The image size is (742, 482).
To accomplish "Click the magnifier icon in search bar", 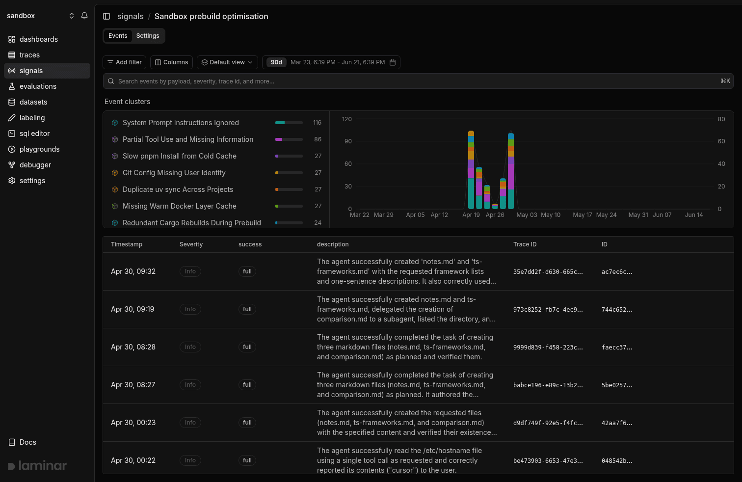I will click(111, 81).
